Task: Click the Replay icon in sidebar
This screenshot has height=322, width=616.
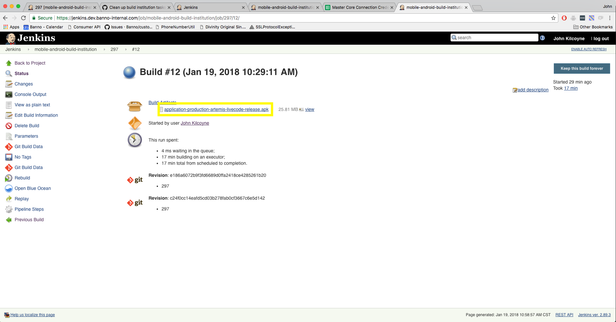Action: pos(9,199)
